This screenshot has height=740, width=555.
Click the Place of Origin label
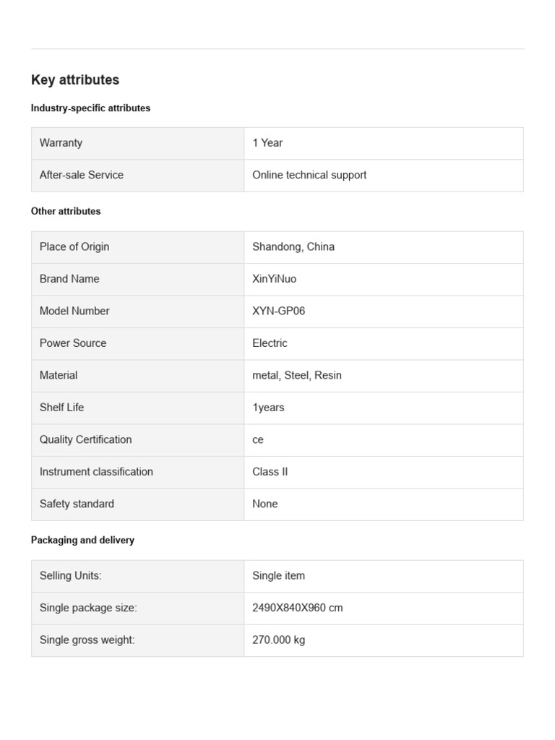[74, 247]
